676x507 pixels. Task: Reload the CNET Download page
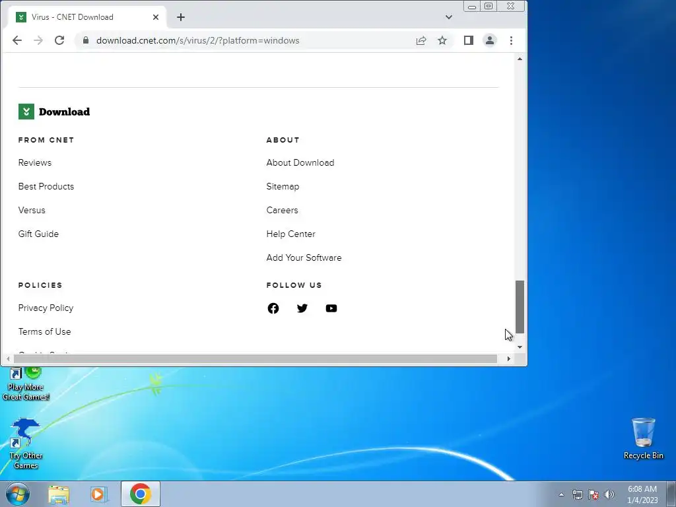click(59, 40)
